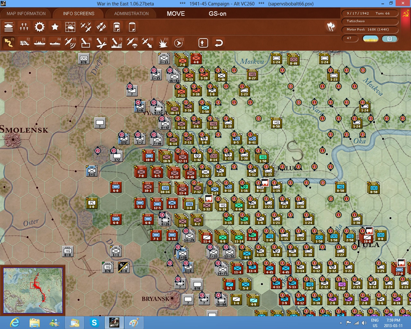Click the up-arrow box toolbar icon
The height and width of the screenshot is (329, 411).
click(x=203, y=43)
